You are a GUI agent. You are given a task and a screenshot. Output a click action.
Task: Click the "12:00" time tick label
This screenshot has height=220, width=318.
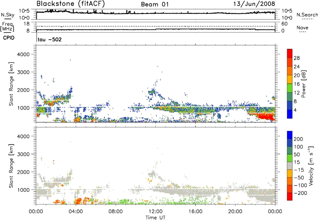(x=155, y=212)
